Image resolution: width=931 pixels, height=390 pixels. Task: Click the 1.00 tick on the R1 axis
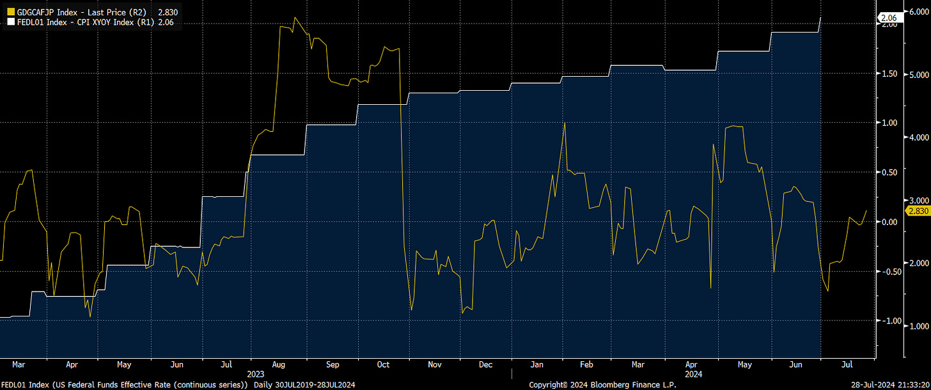click(x=889, y=123)
